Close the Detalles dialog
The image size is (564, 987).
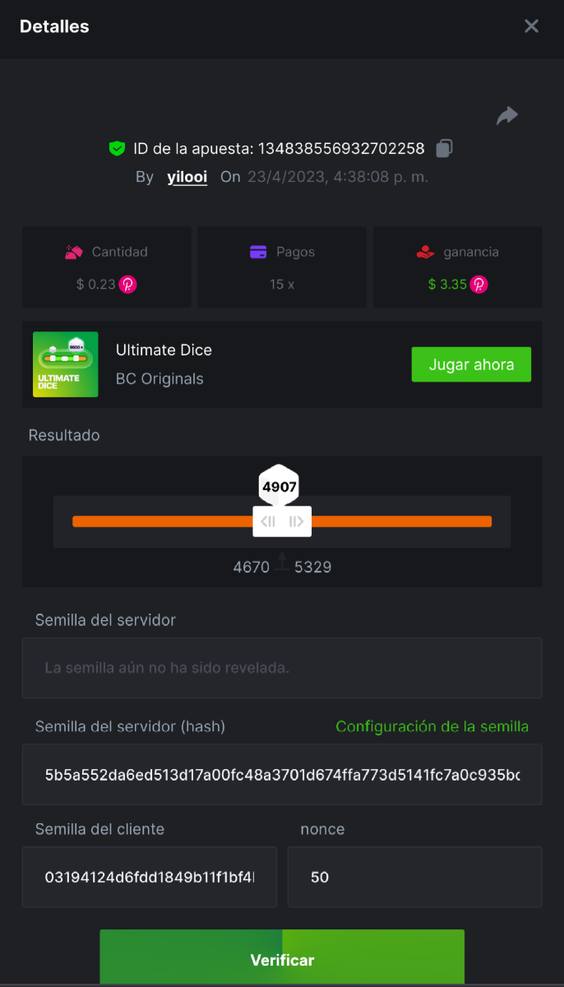[531, 26]
